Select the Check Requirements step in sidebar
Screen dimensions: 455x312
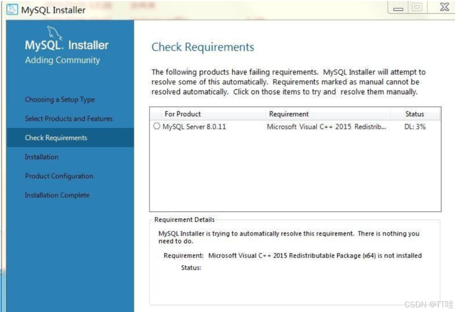pos(70,138)
